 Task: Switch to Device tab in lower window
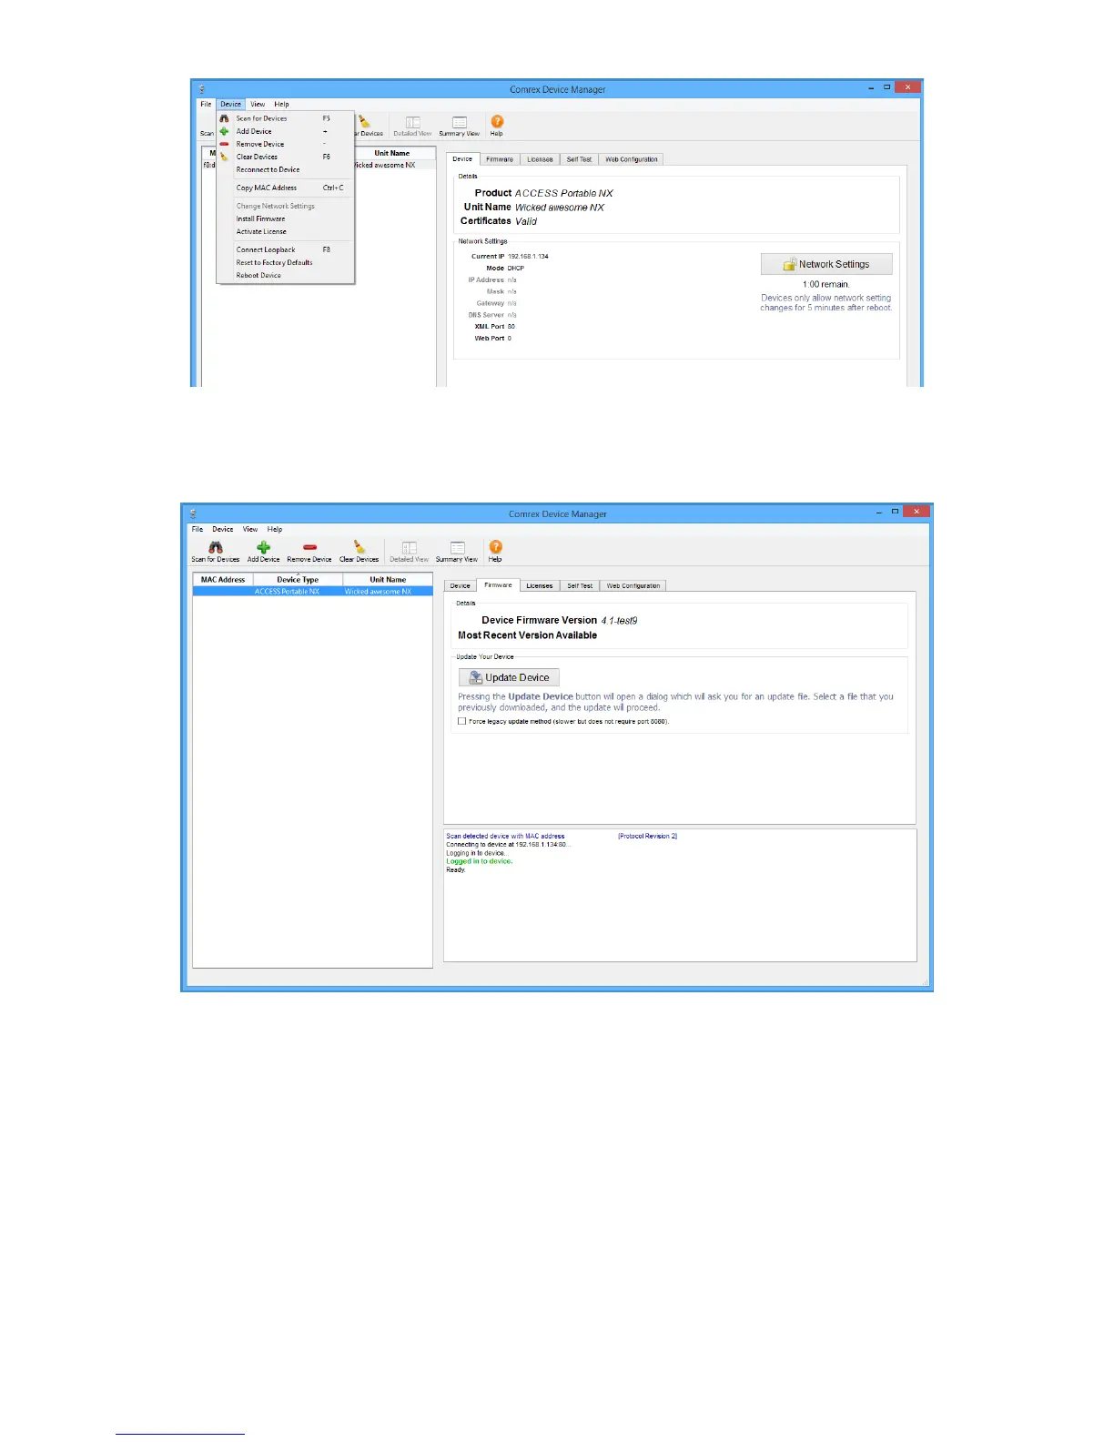[x=461, y=585]
